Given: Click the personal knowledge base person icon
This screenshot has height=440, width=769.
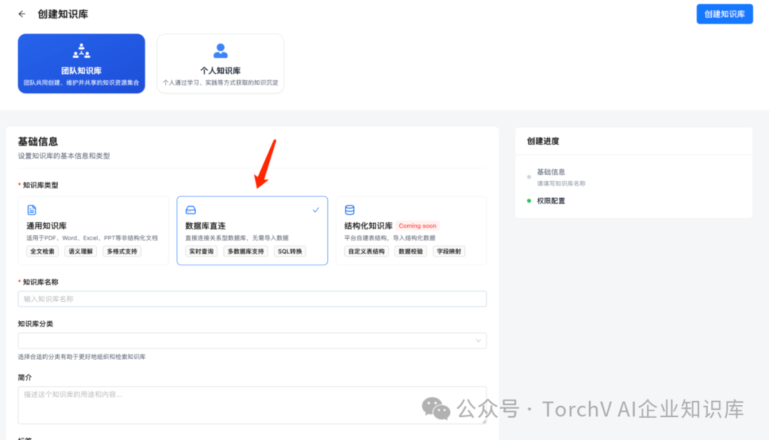Looking at the screenshot, I should point(220,51).
